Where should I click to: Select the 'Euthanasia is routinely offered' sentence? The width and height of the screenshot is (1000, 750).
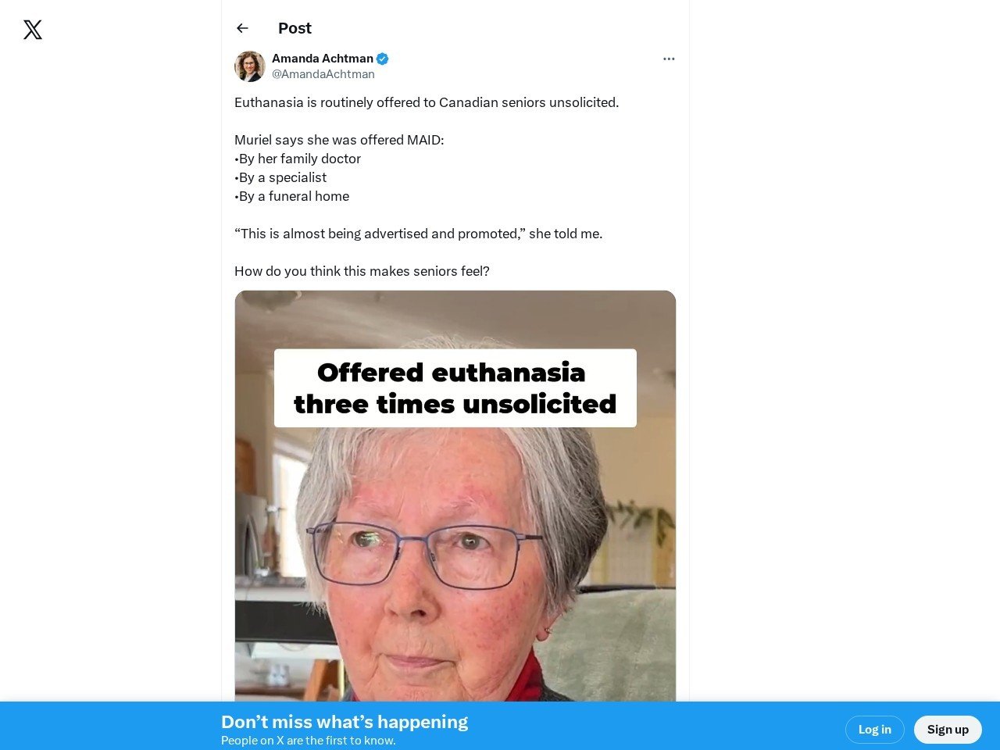point(427,102)
